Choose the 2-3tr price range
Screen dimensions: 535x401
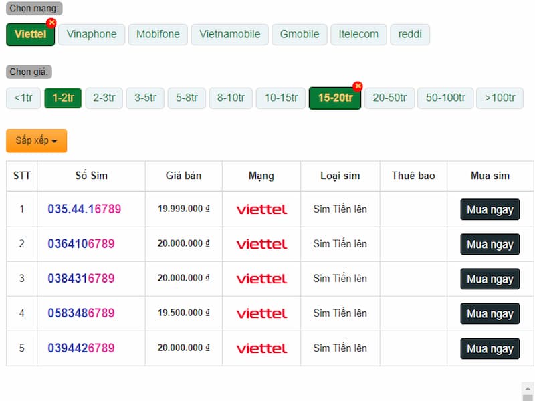pos(104,98)
